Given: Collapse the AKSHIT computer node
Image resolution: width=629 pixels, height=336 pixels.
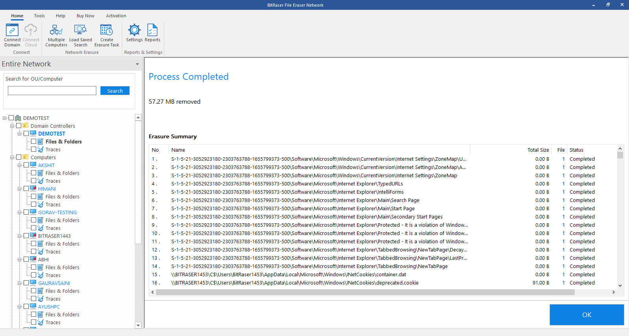Looking at the screenshot, I should pyautogui.click(x=20, y=165).
